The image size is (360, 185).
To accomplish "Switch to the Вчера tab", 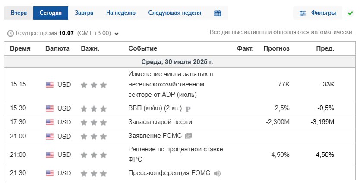I will pyautogui.click(x=19, y=13).
